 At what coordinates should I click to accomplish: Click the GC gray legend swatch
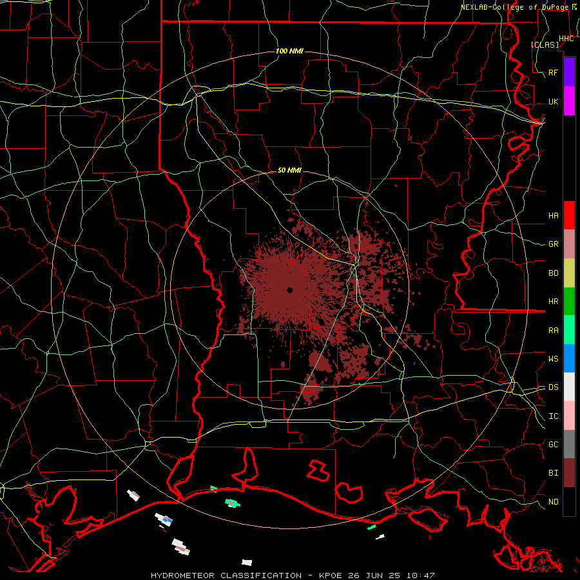(x=569, y=444)
